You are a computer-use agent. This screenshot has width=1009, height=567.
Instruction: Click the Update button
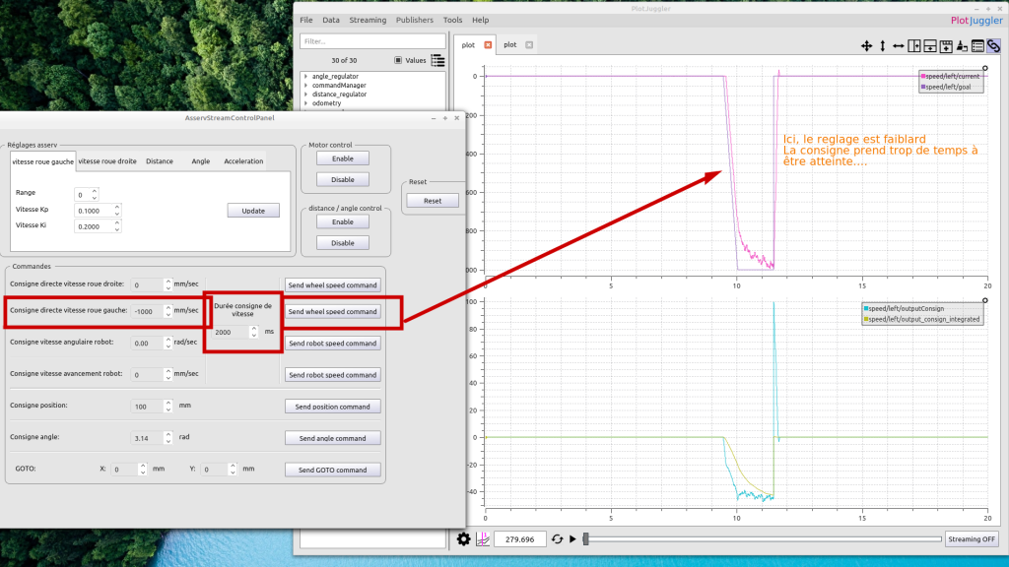[x=253, y=211]
